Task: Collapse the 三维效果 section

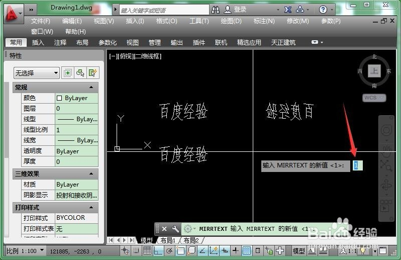Action: 91,174
